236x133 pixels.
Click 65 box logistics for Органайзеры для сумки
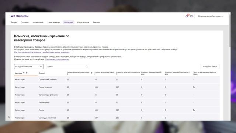coord(96,95)
